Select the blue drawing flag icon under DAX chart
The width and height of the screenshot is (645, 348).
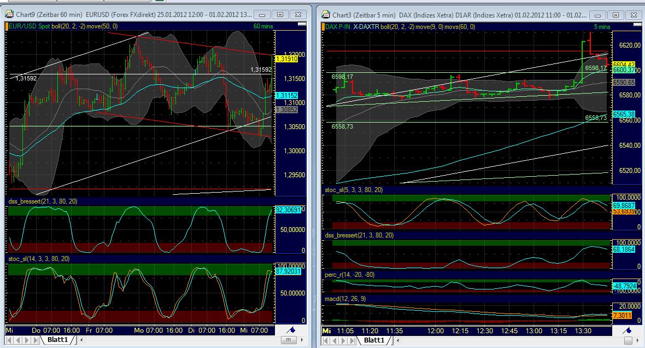tap(627, 329)
